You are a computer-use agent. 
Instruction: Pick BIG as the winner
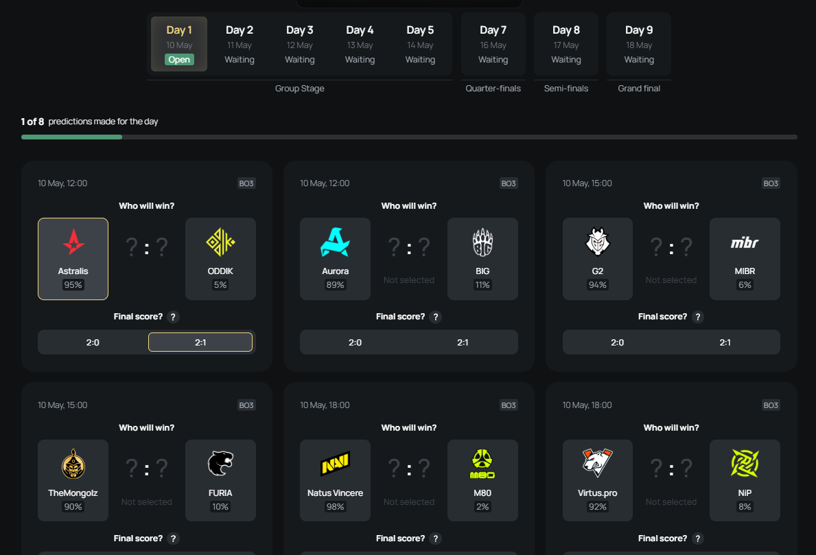pyautogui.click(x=482, y=259)
